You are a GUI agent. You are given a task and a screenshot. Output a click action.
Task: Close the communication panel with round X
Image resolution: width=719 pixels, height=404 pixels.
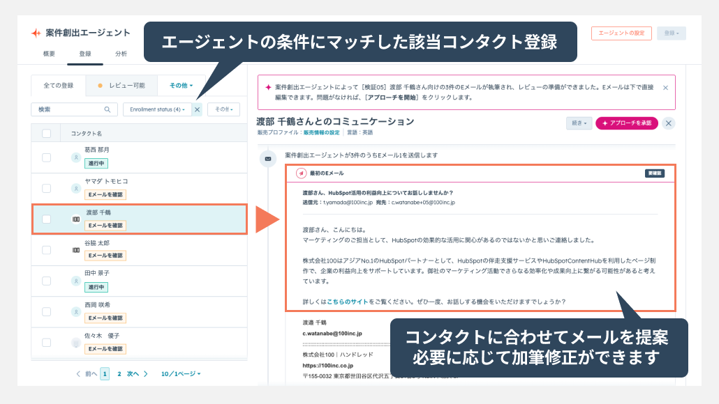click(669, 123)
